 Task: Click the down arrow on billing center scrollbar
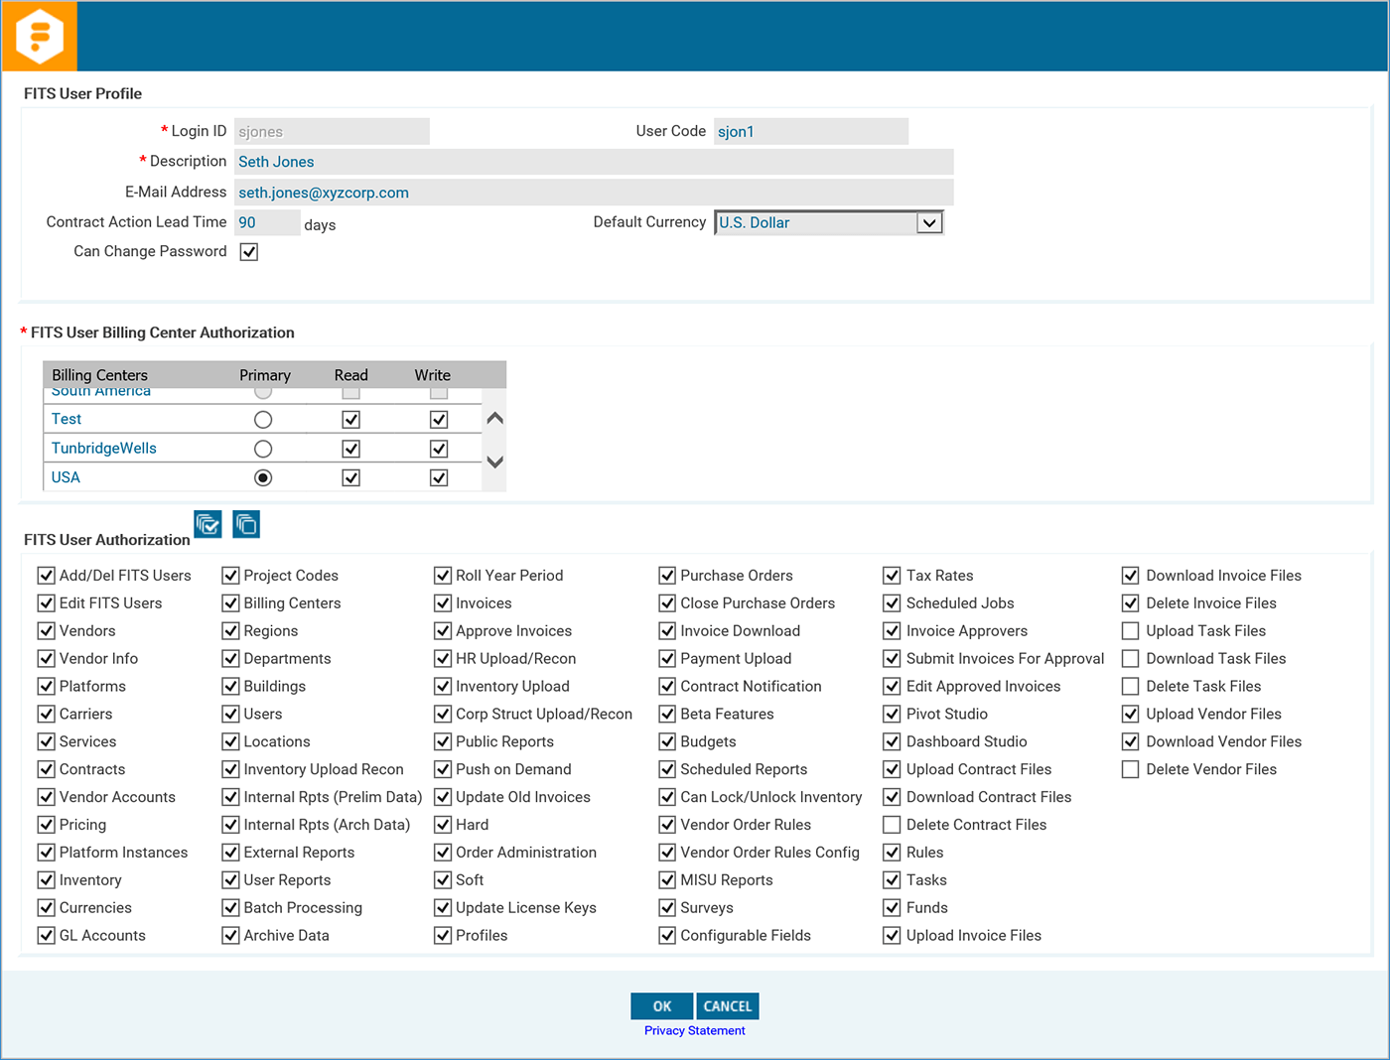point(493,462)
